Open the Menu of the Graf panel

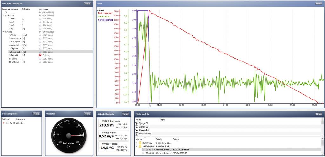coord(318,3)
